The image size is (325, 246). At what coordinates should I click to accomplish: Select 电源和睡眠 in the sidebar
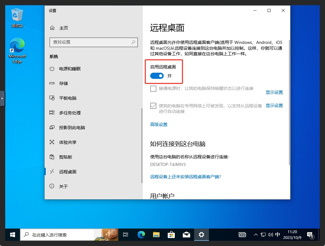pos(70,69)
